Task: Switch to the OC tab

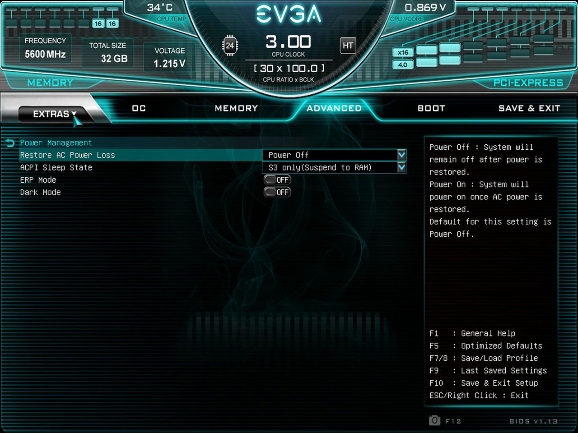Action: [139, 108]
